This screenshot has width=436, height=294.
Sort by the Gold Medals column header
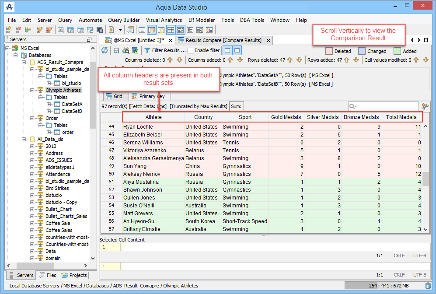coord(286,117)
